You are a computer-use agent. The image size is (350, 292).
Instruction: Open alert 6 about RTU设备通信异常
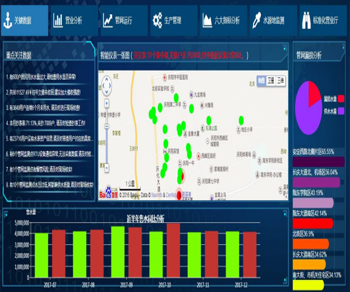pyautogui.click(x=50, y=154)
